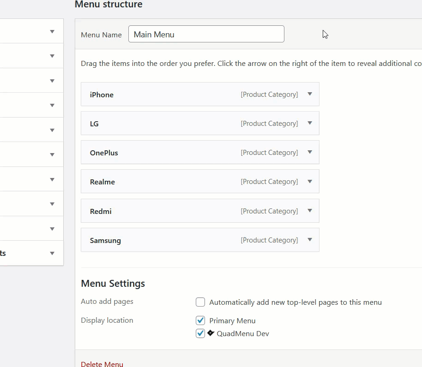Select the LG menu item title

pyautogui.click(x=94, y=124)
